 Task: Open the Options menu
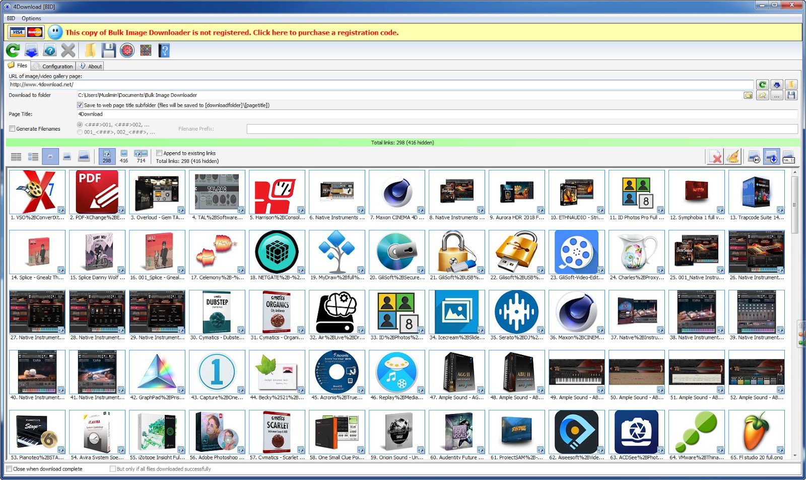pos(31,18)
